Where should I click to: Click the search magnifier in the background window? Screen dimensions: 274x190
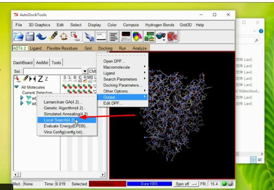tap(256, 41)
